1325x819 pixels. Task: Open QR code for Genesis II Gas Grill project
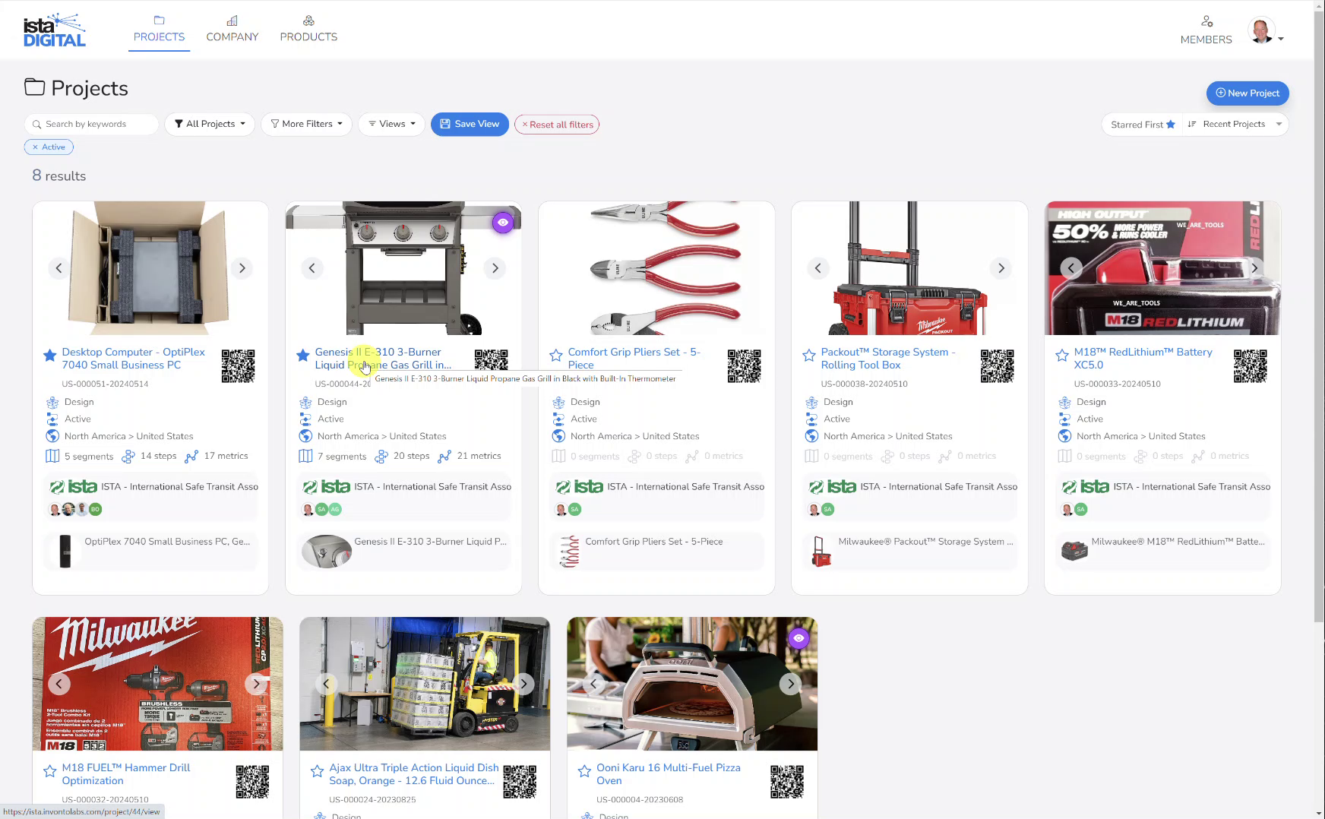(x=491, y=361)
